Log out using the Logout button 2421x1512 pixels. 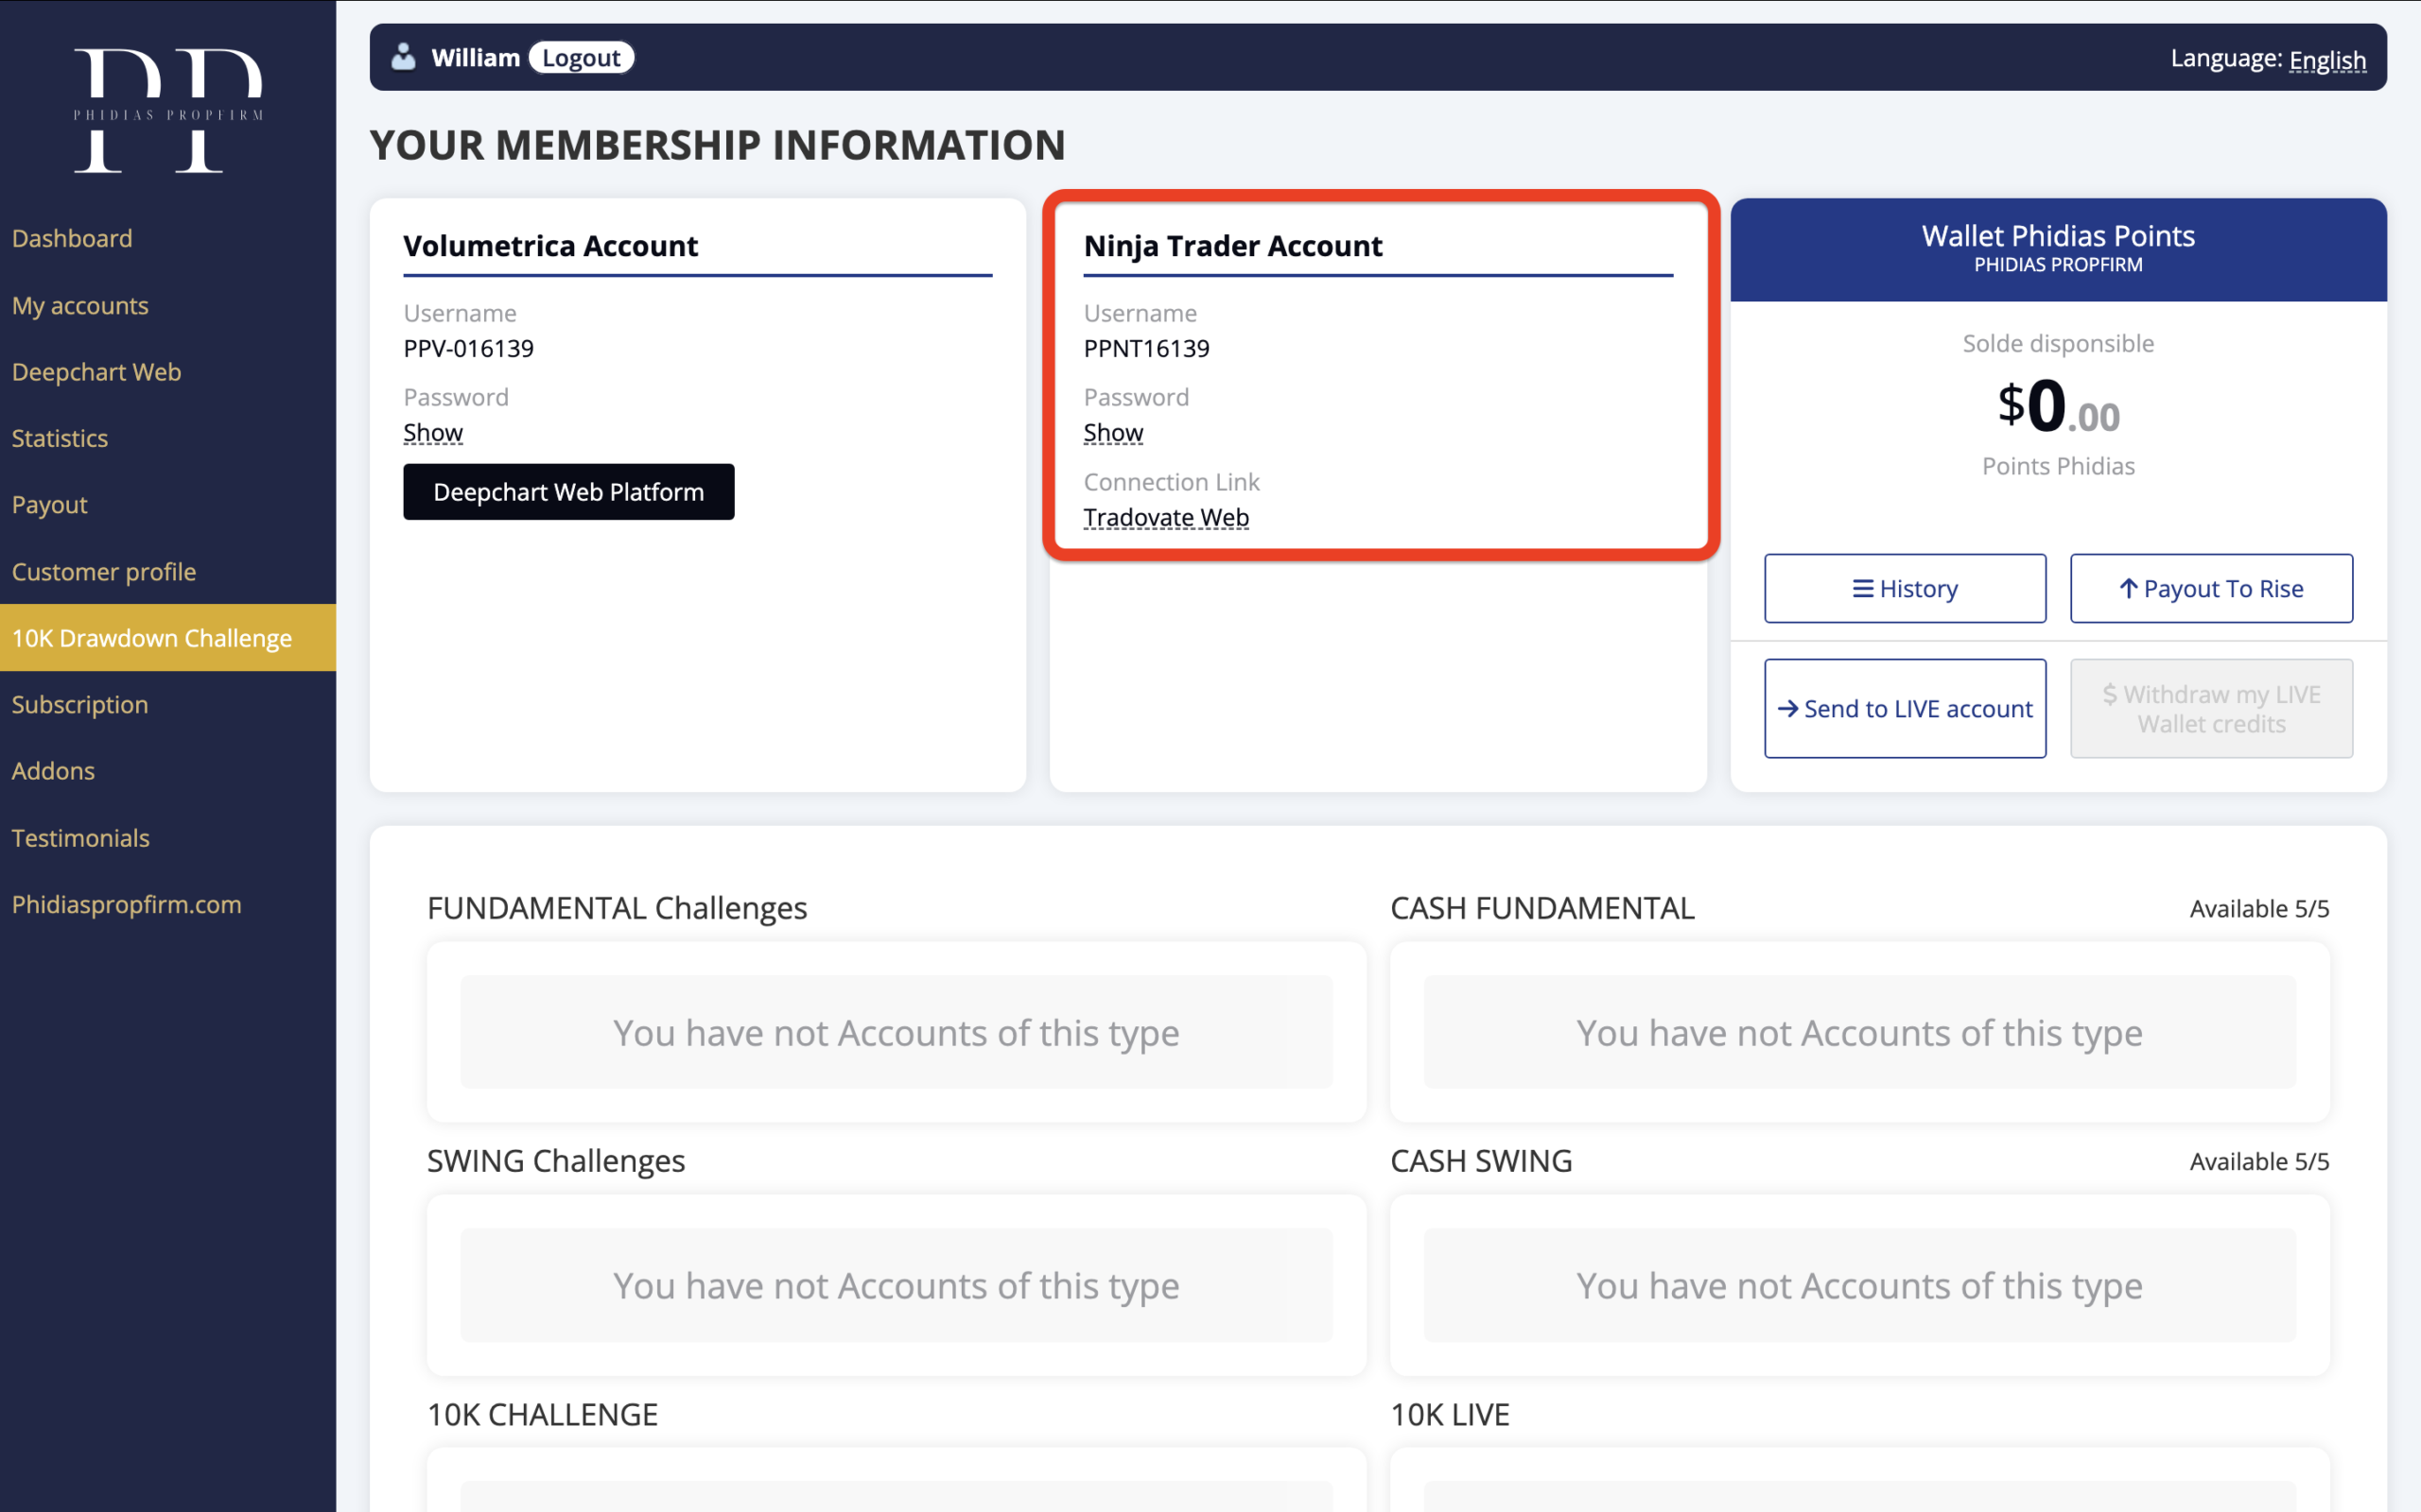(582, 58)
